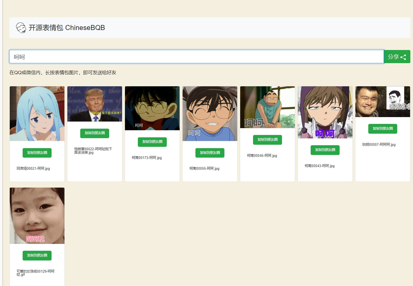Open the smiling Conan 柯南00055 image

click(210, 114)
